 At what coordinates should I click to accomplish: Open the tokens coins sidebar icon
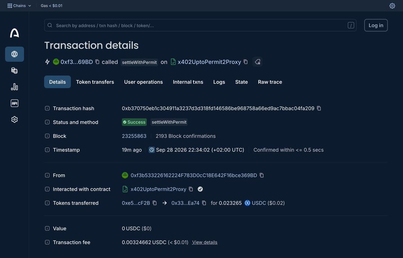(14, 70)
